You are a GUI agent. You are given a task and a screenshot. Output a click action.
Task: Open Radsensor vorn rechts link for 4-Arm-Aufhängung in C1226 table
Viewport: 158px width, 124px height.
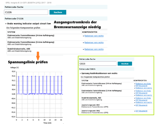[94, 36]
